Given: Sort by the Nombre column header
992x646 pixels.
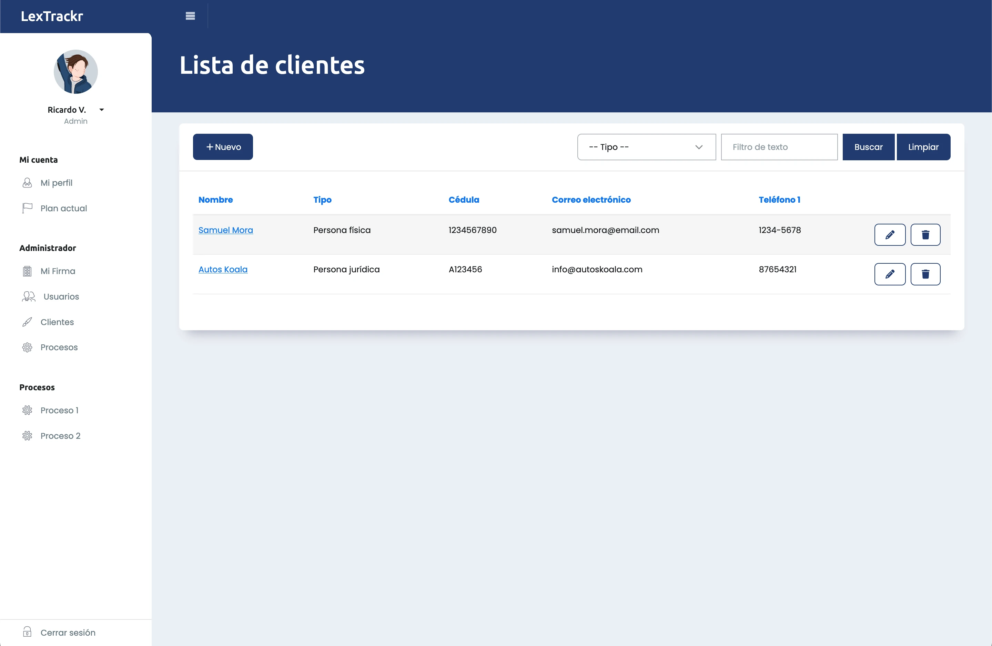Looking at the screenshot, I should pyautogui.click(x=215, y=200).
